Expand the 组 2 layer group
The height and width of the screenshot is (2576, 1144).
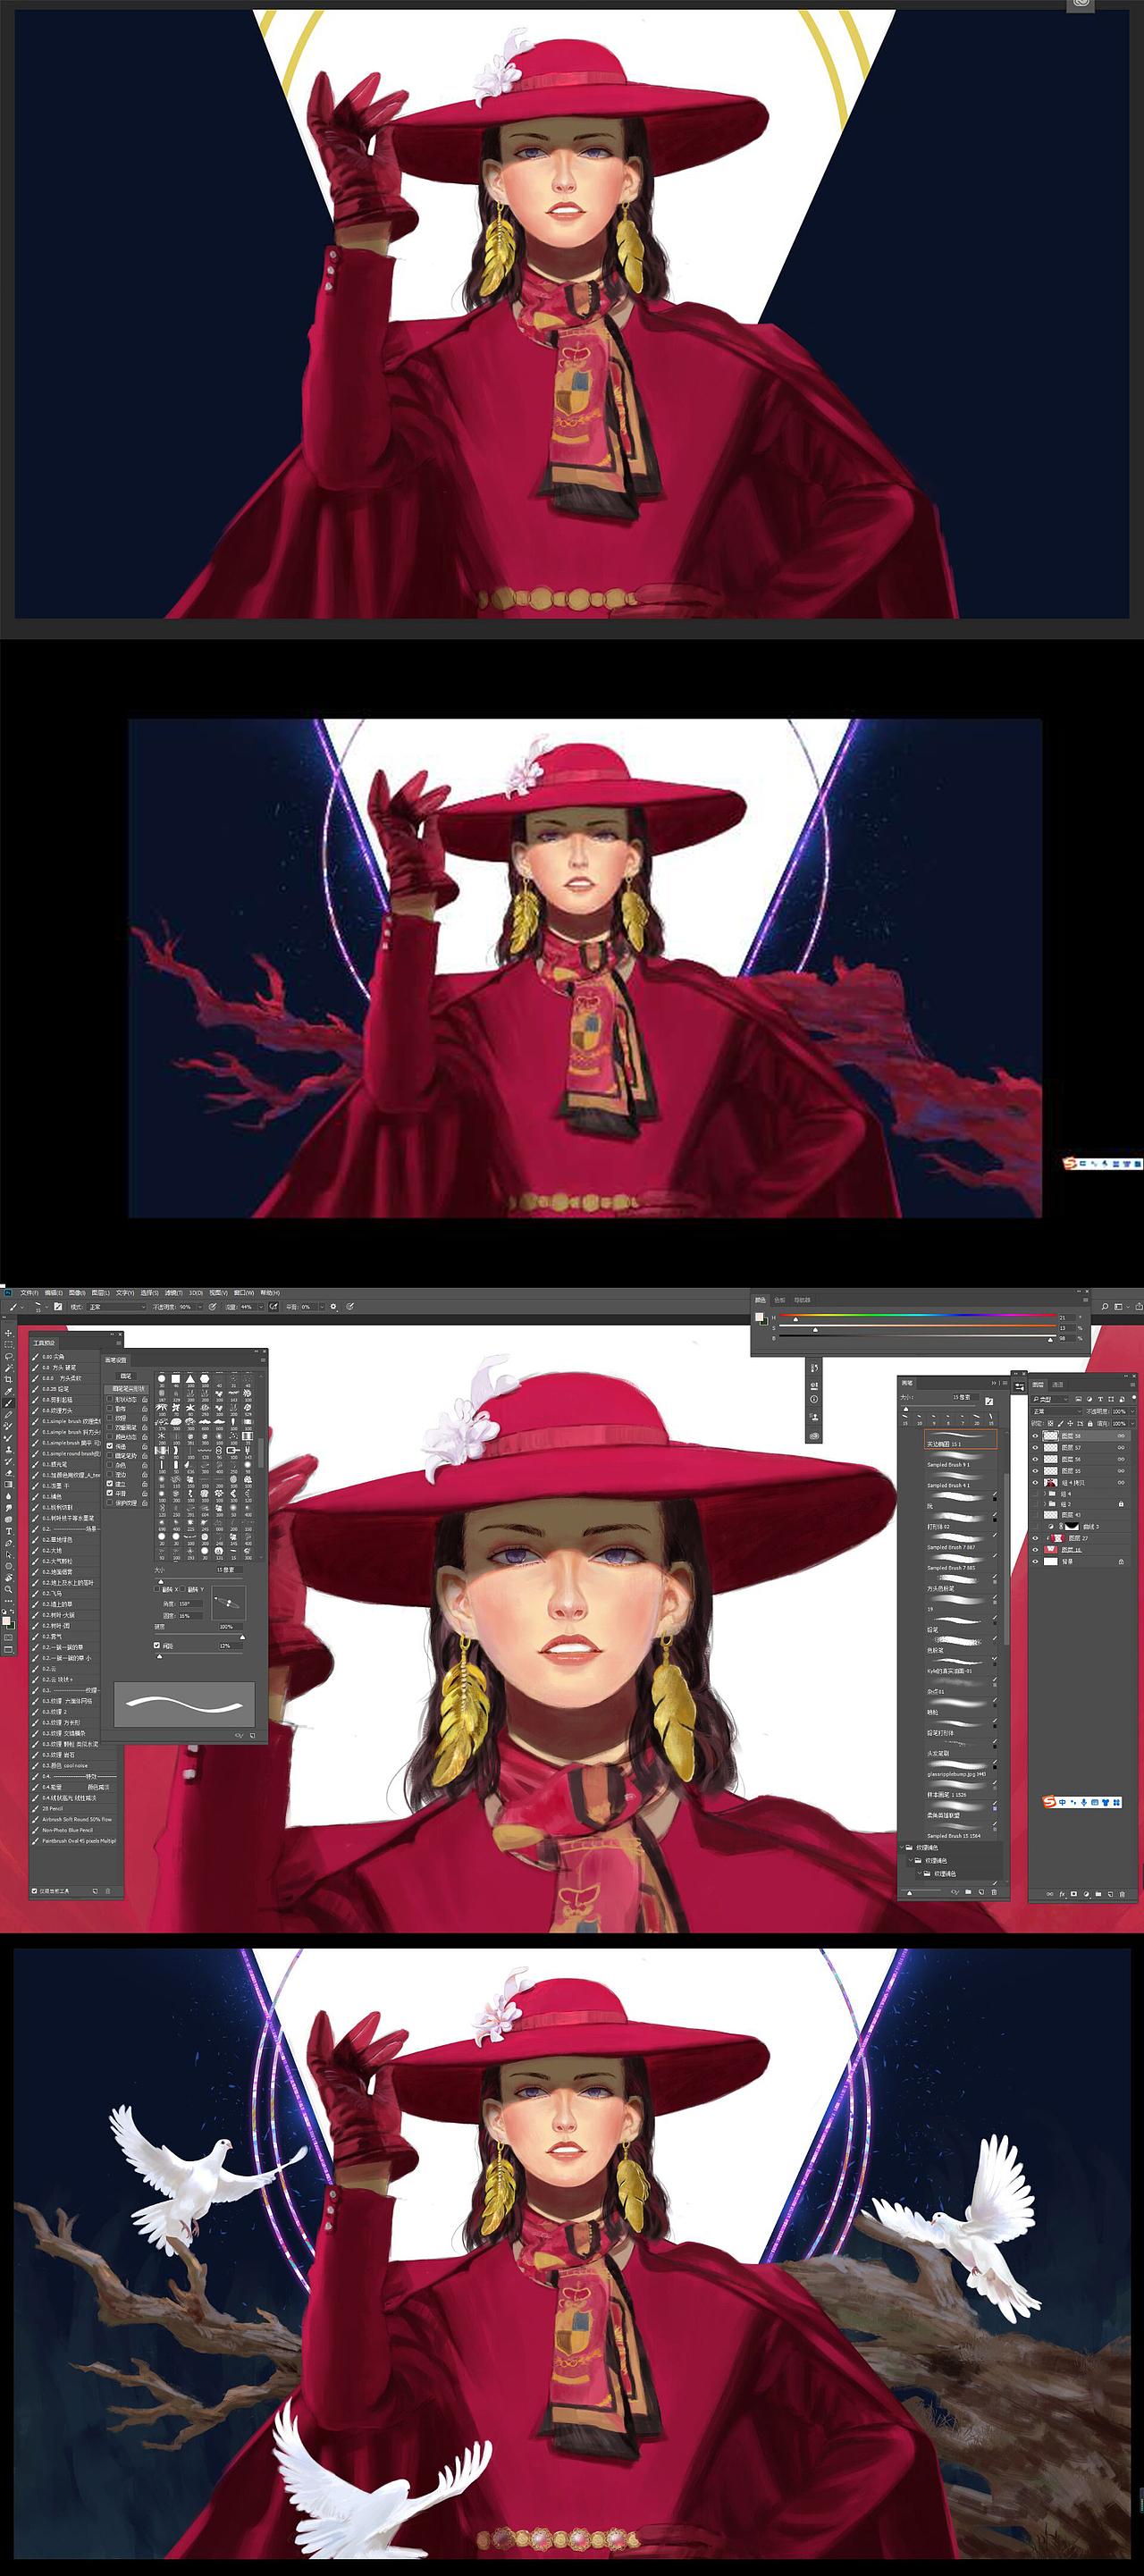pos(1045,1504)
